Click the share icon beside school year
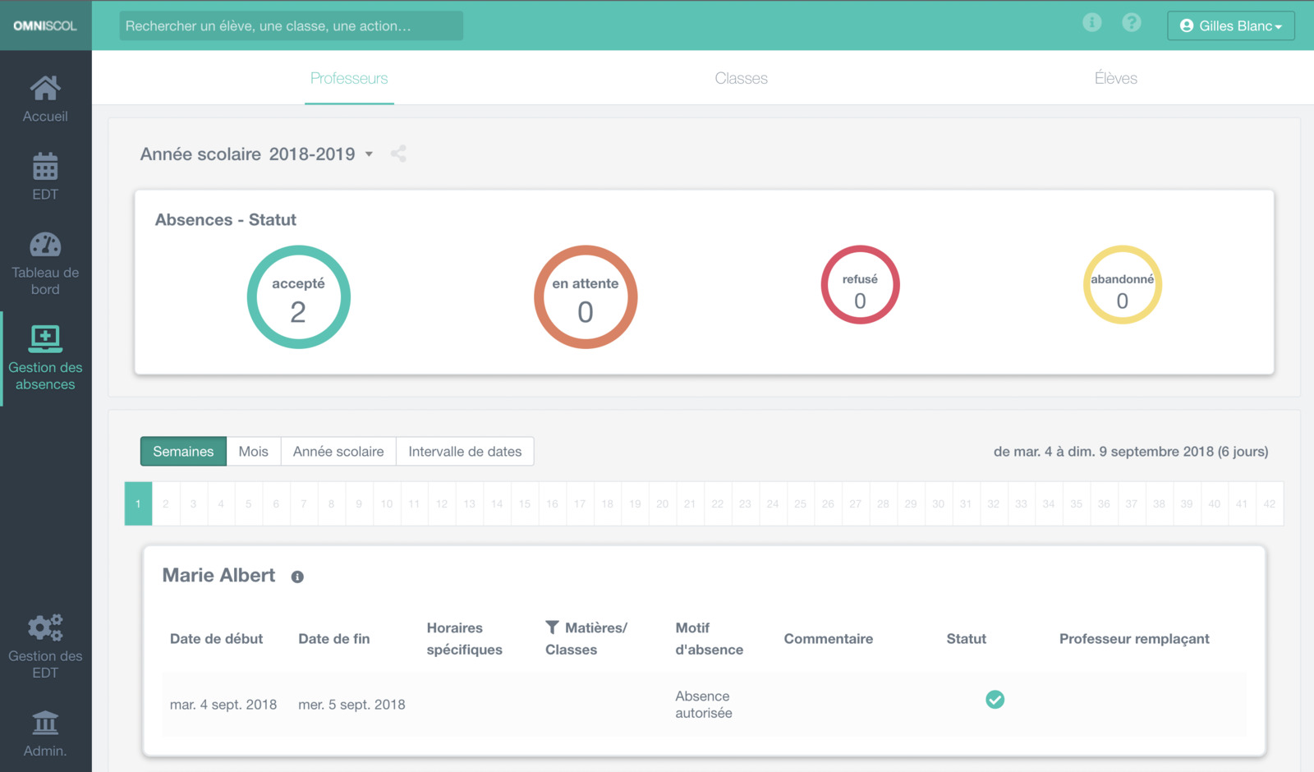 398,154
